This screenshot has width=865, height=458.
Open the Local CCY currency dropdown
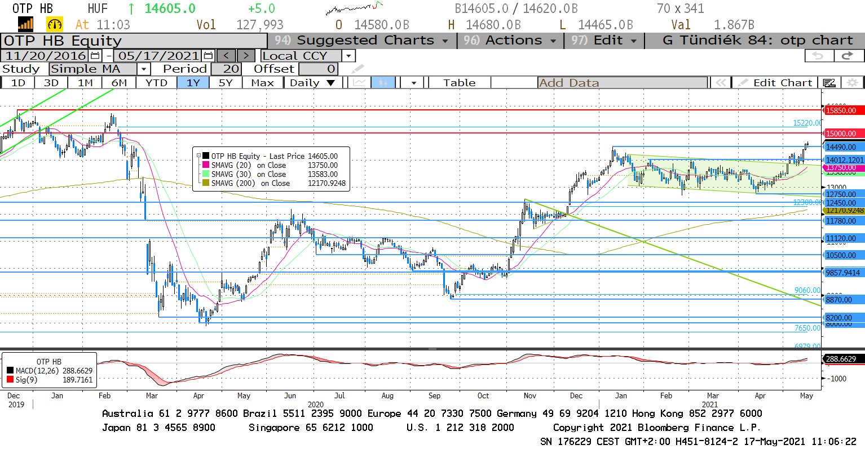tap(348, 56)
